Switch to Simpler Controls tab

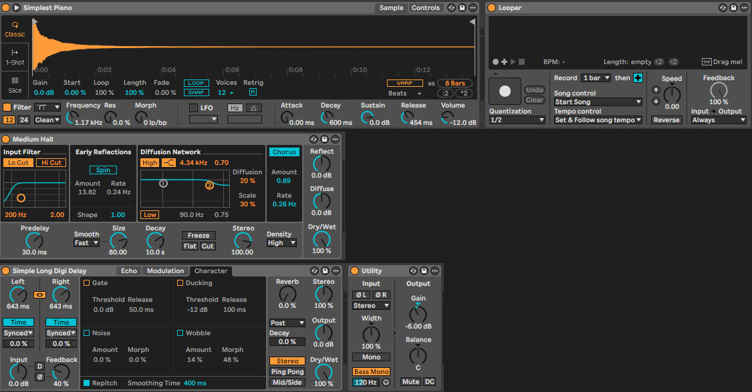click(425, 7)
